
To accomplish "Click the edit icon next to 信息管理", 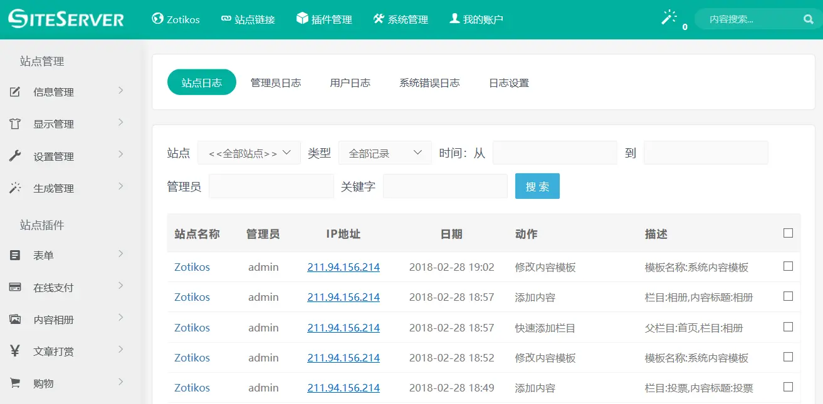I will (x=15, y=92).
